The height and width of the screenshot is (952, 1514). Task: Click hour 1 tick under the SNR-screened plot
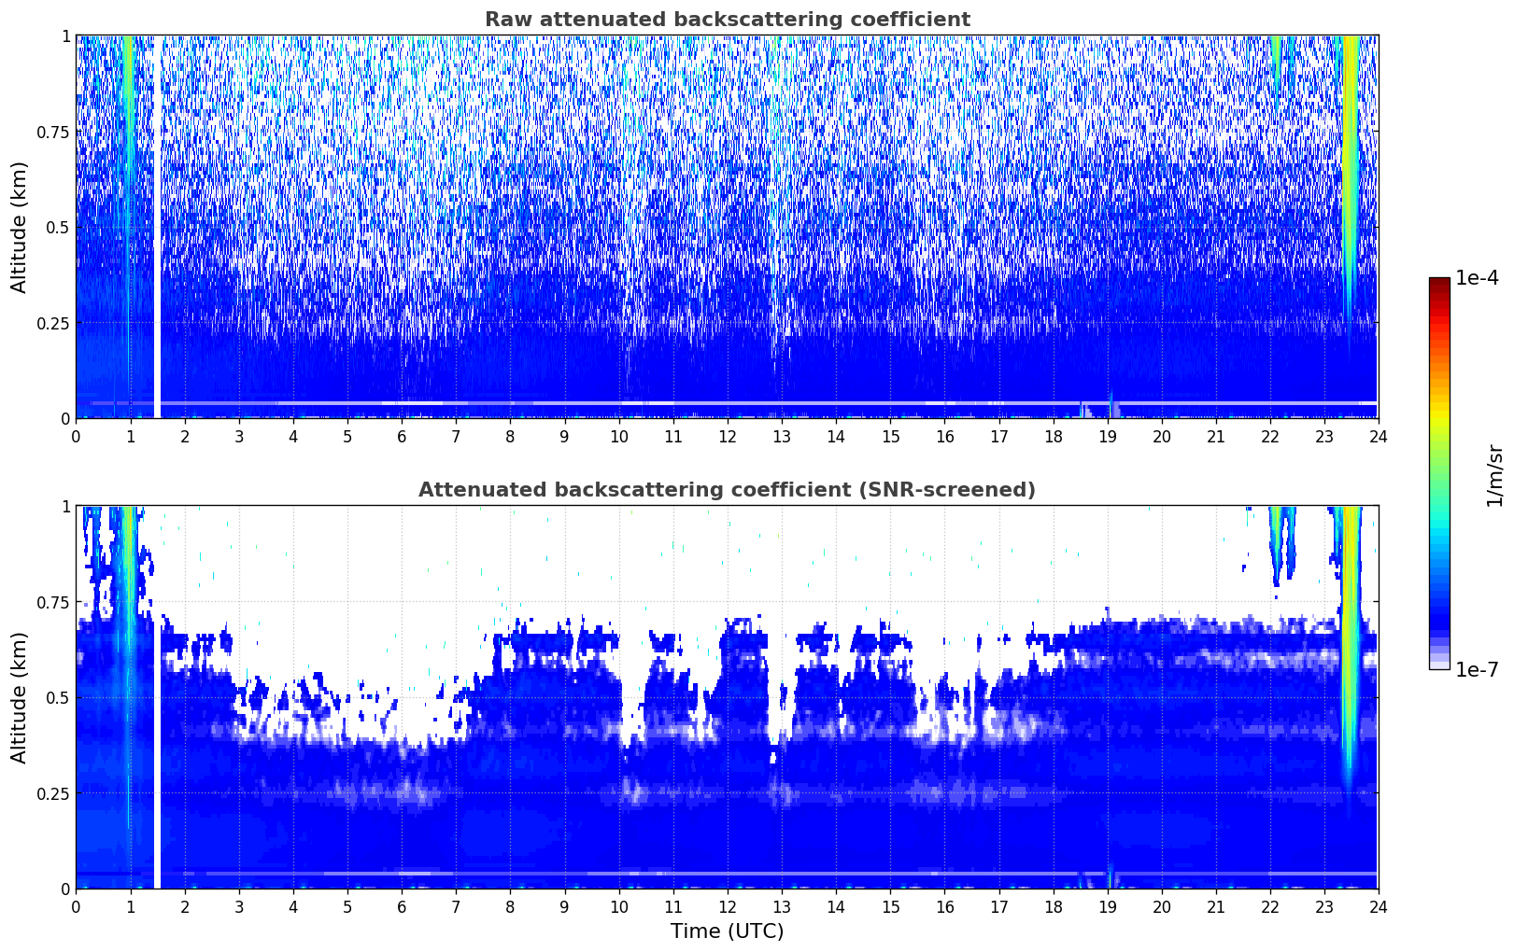[x=131, y=906]
